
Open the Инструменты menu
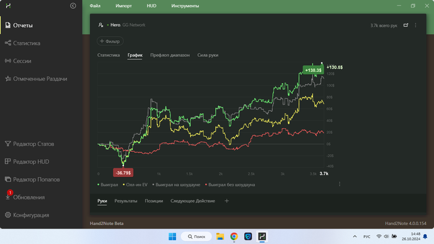click(x=185, y=6)
